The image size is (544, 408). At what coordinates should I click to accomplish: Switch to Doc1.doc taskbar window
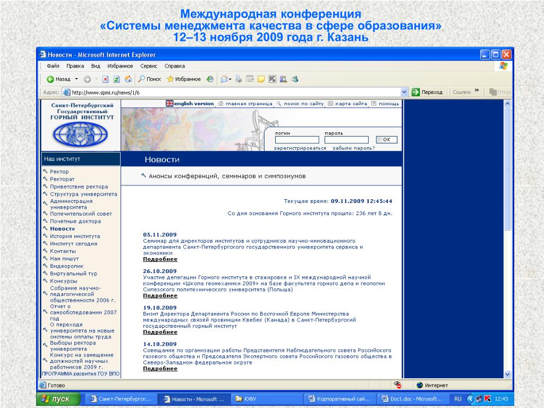(x=412, y=399)
